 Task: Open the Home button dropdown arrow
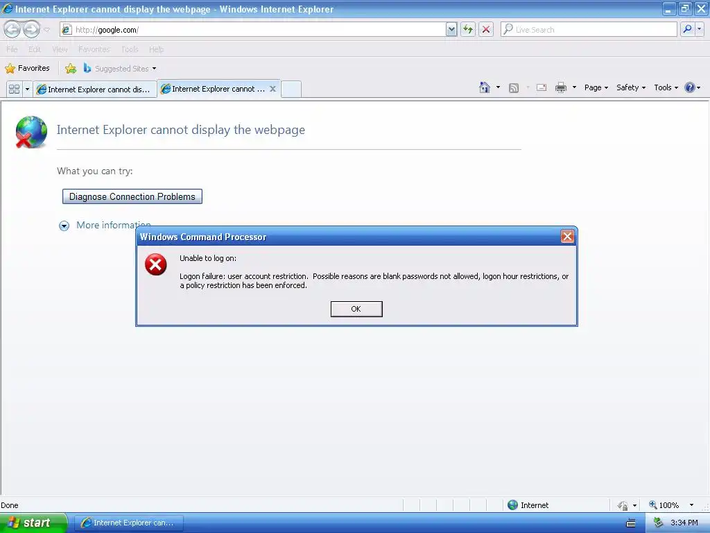tap(498, 87)
